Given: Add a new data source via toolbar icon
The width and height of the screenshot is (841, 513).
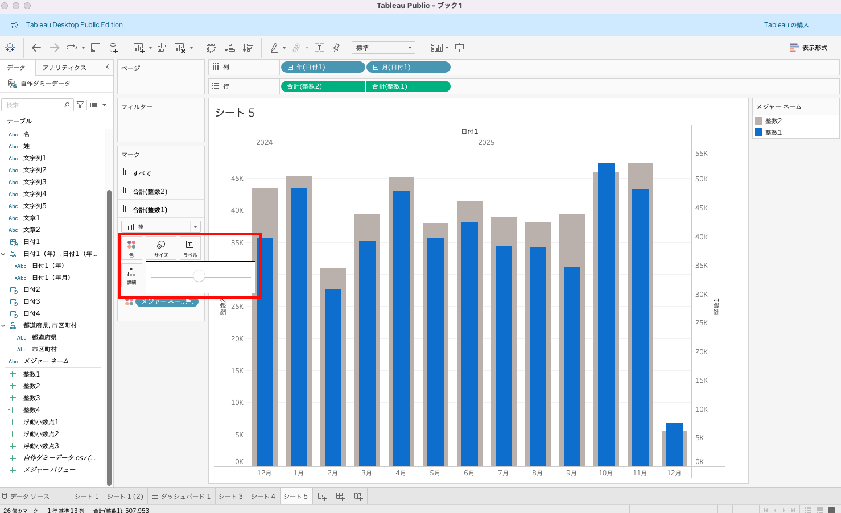Looking at the screenshot, I should 114,48.
